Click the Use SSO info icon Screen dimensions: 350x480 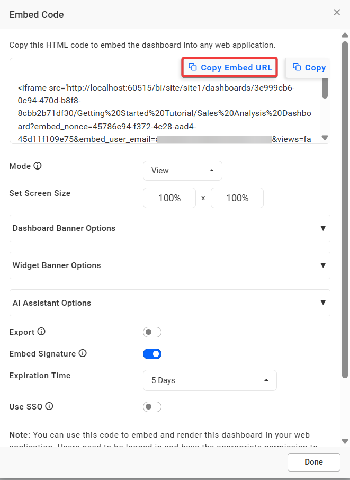(x=49, y=407)
